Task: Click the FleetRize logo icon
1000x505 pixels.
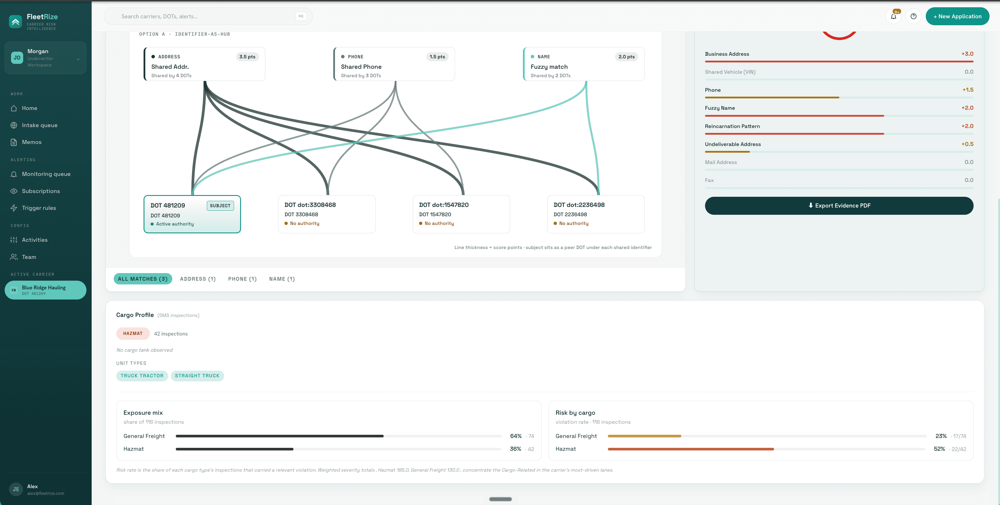Action: coord(16,22)
